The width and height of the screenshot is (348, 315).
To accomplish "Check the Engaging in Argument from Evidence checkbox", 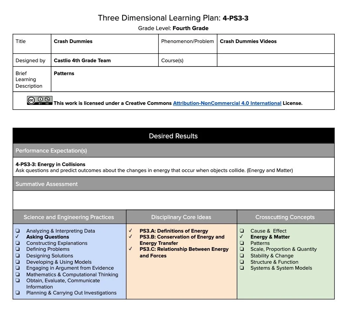I will (x=18, y=268).
